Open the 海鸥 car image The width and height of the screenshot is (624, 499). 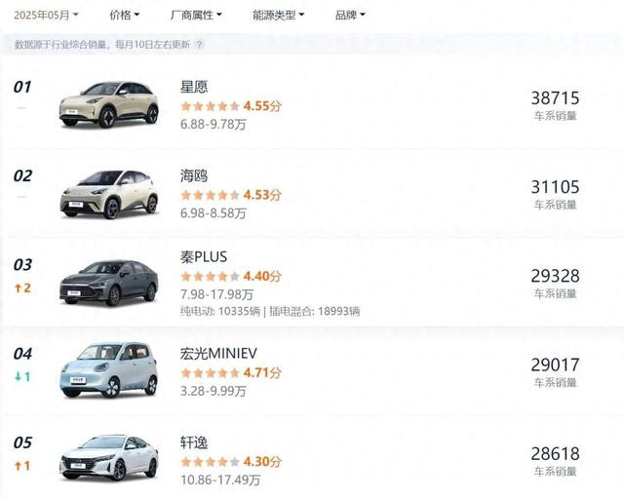point(108,194)
